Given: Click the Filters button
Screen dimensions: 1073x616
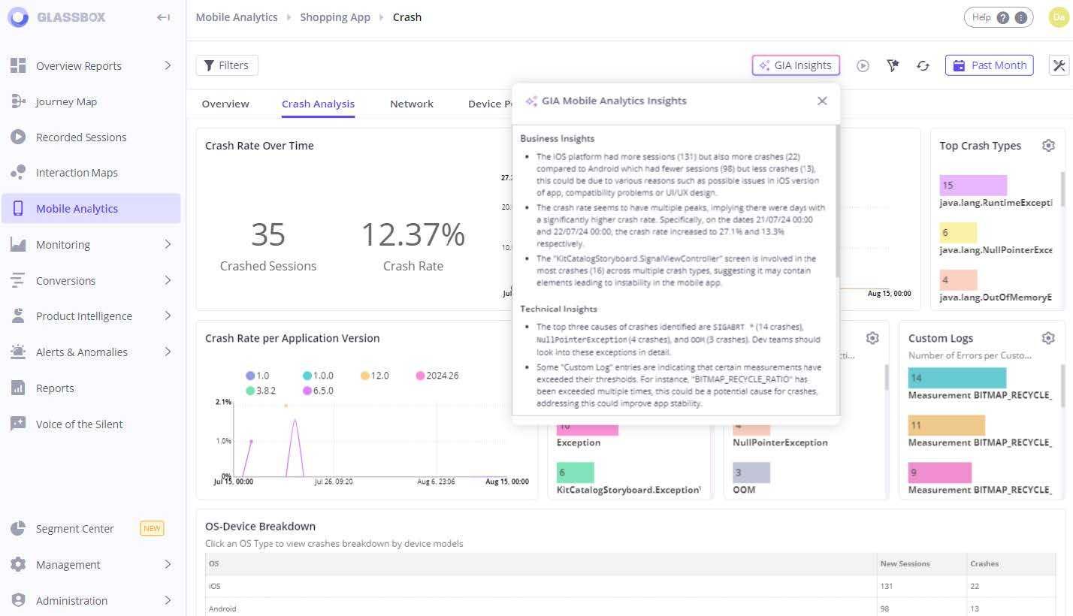Looking at the screenshot, I should tap(227, 65).
